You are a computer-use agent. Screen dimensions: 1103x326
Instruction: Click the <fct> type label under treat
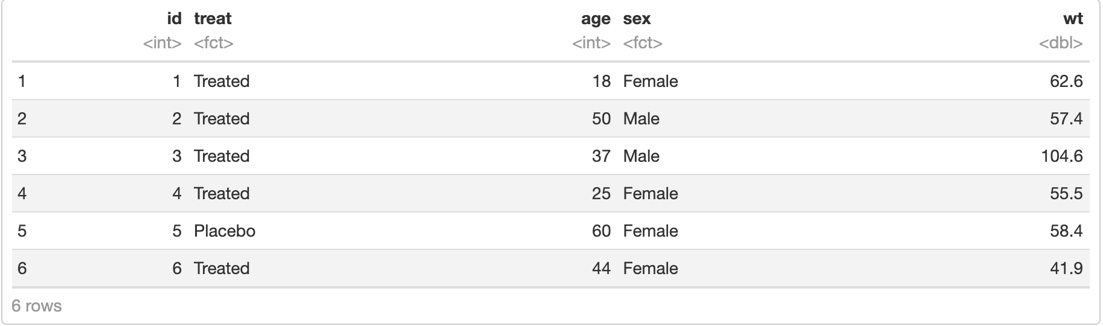pos(214,43)
